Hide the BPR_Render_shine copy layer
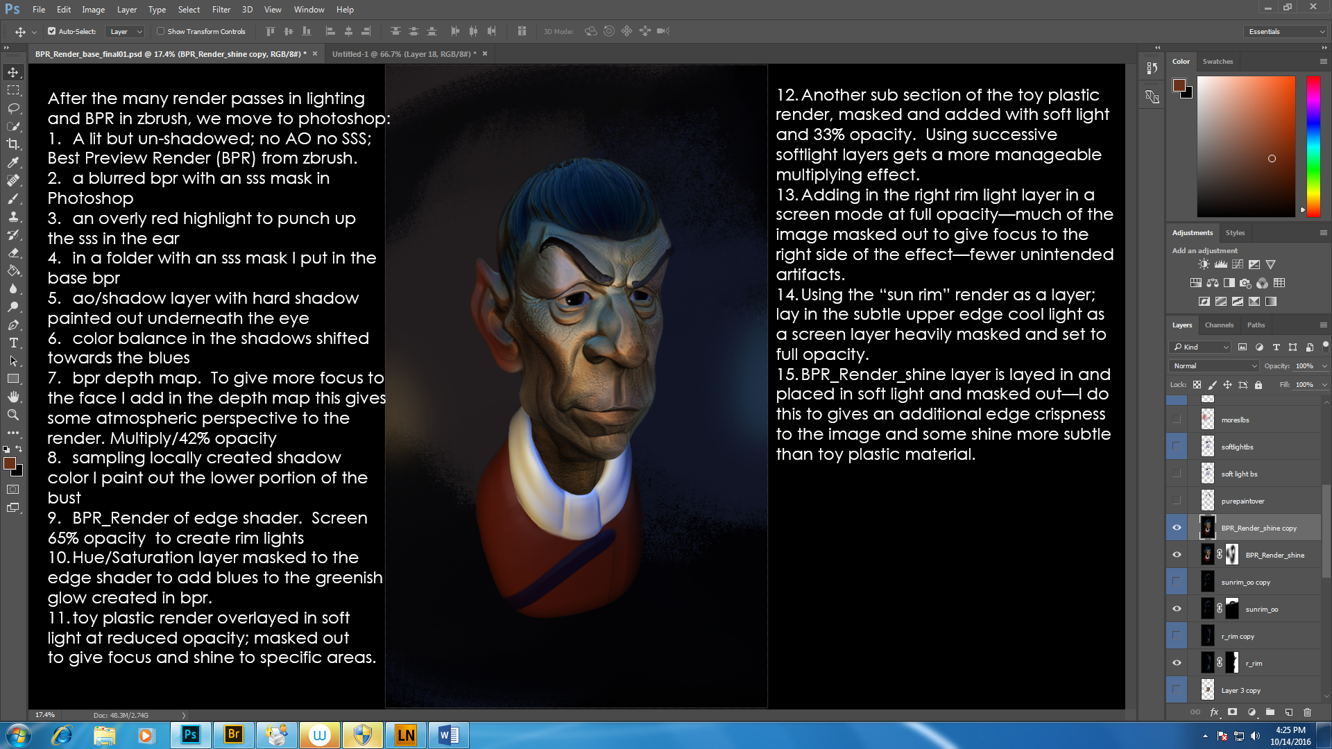 (x=1177, y=528)
